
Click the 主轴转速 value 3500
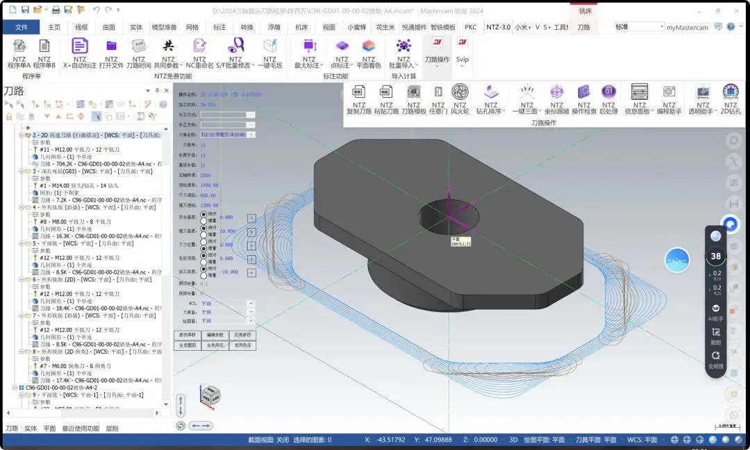206,175
